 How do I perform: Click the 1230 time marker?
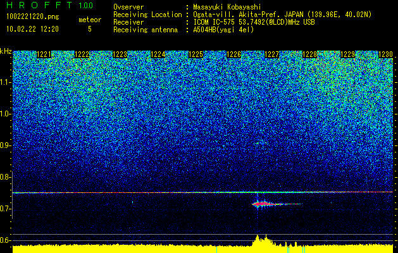[385, 54]
